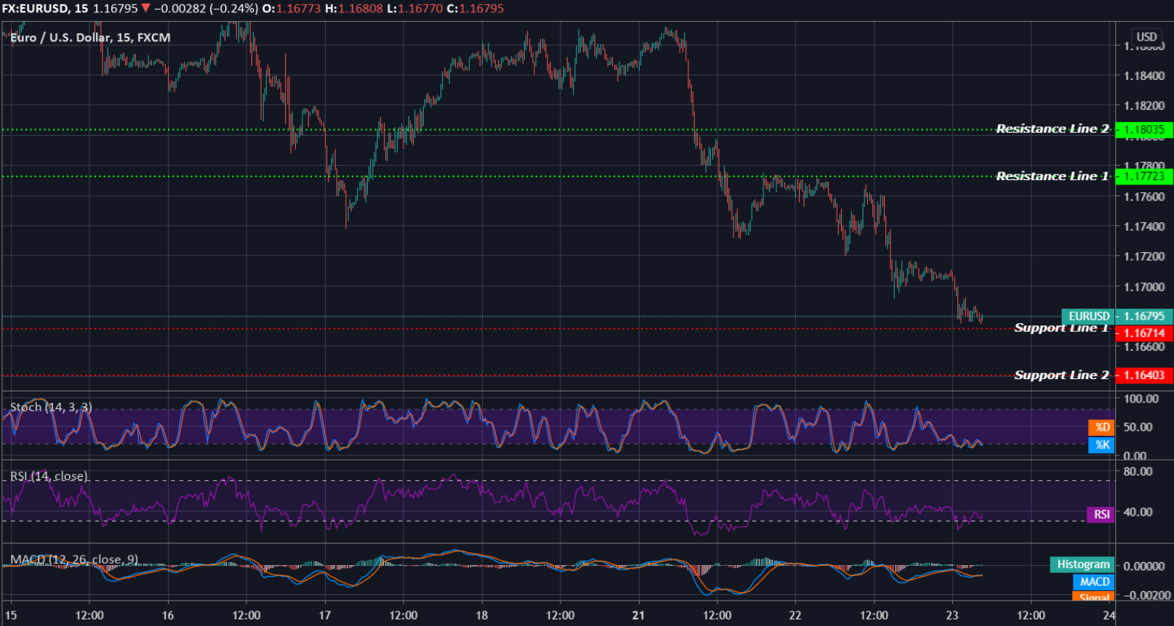Click the 1.17723 green price tag
The width and height of the screenshot is (1174, 626).
1144,176
